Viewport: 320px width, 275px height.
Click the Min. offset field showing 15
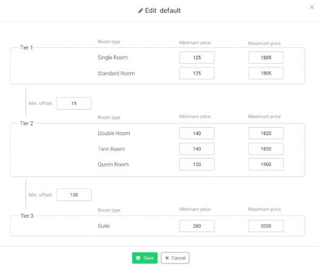74,103
